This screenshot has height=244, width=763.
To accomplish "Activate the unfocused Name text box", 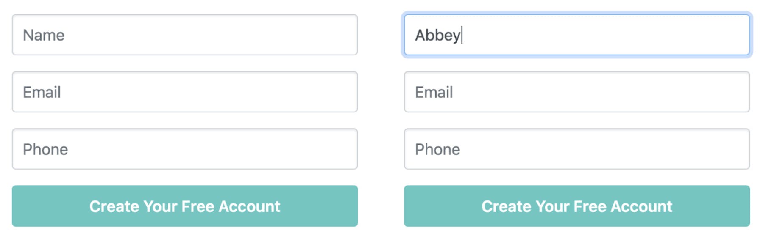I will point(185,35).
